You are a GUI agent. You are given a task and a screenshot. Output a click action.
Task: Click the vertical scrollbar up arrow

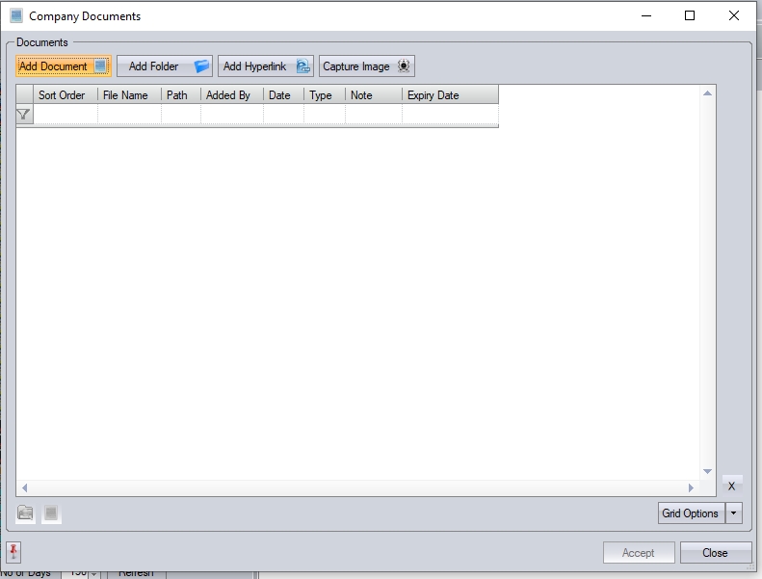[707, 92]
